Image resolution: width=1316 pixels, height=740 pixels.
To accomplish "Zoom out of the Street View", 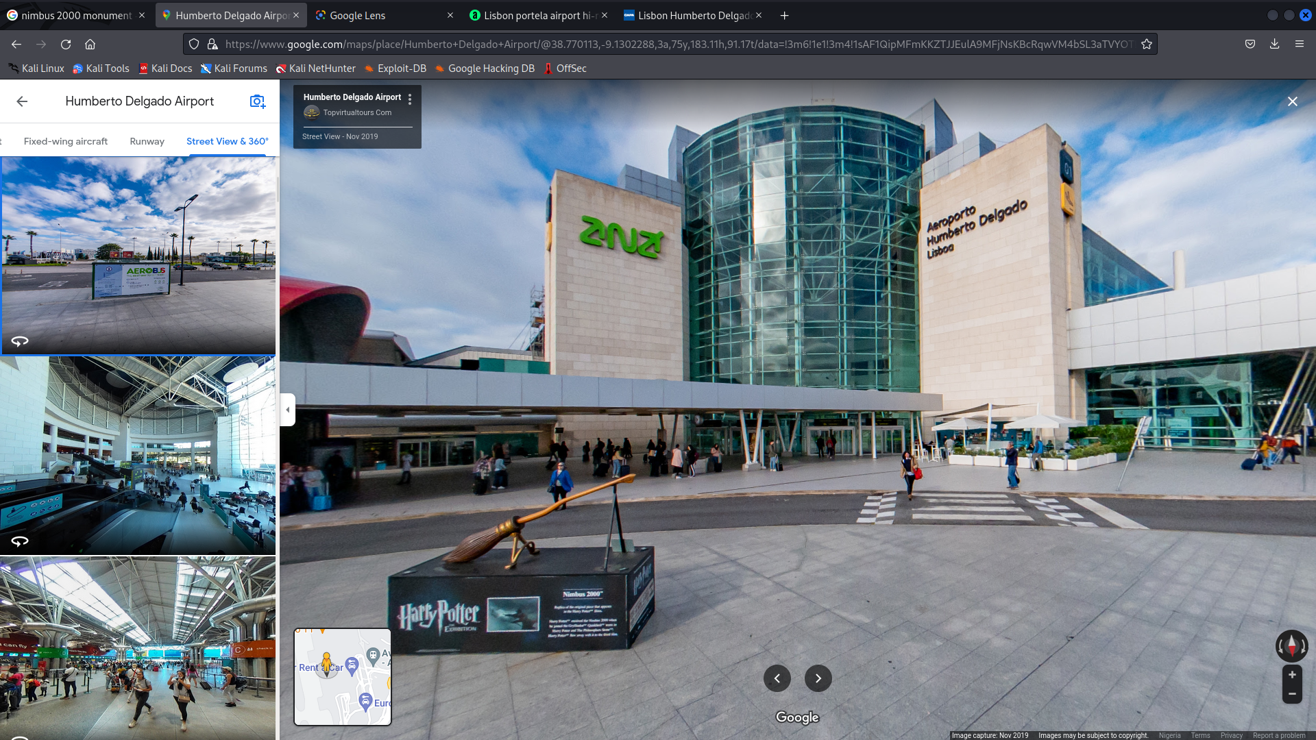I will point(1292,694).
